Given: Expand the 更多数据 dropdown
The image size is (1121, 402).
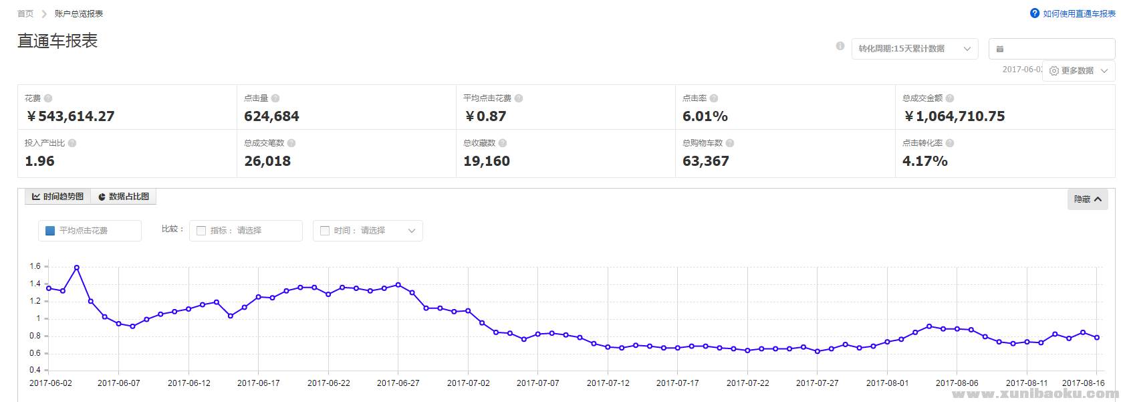Looking at the screenshot, I should 1078,71.
